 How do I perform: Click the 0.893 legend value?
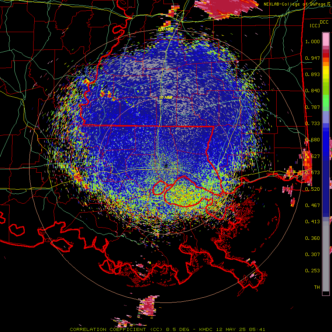(312, 74)
